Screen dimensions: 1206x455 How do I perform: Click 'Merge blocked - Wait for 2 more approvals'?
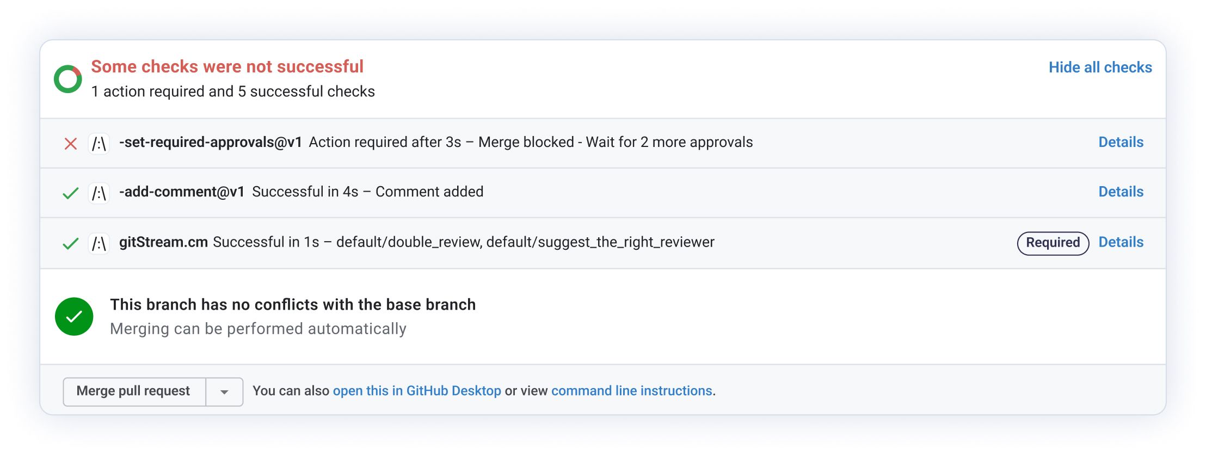616,142
